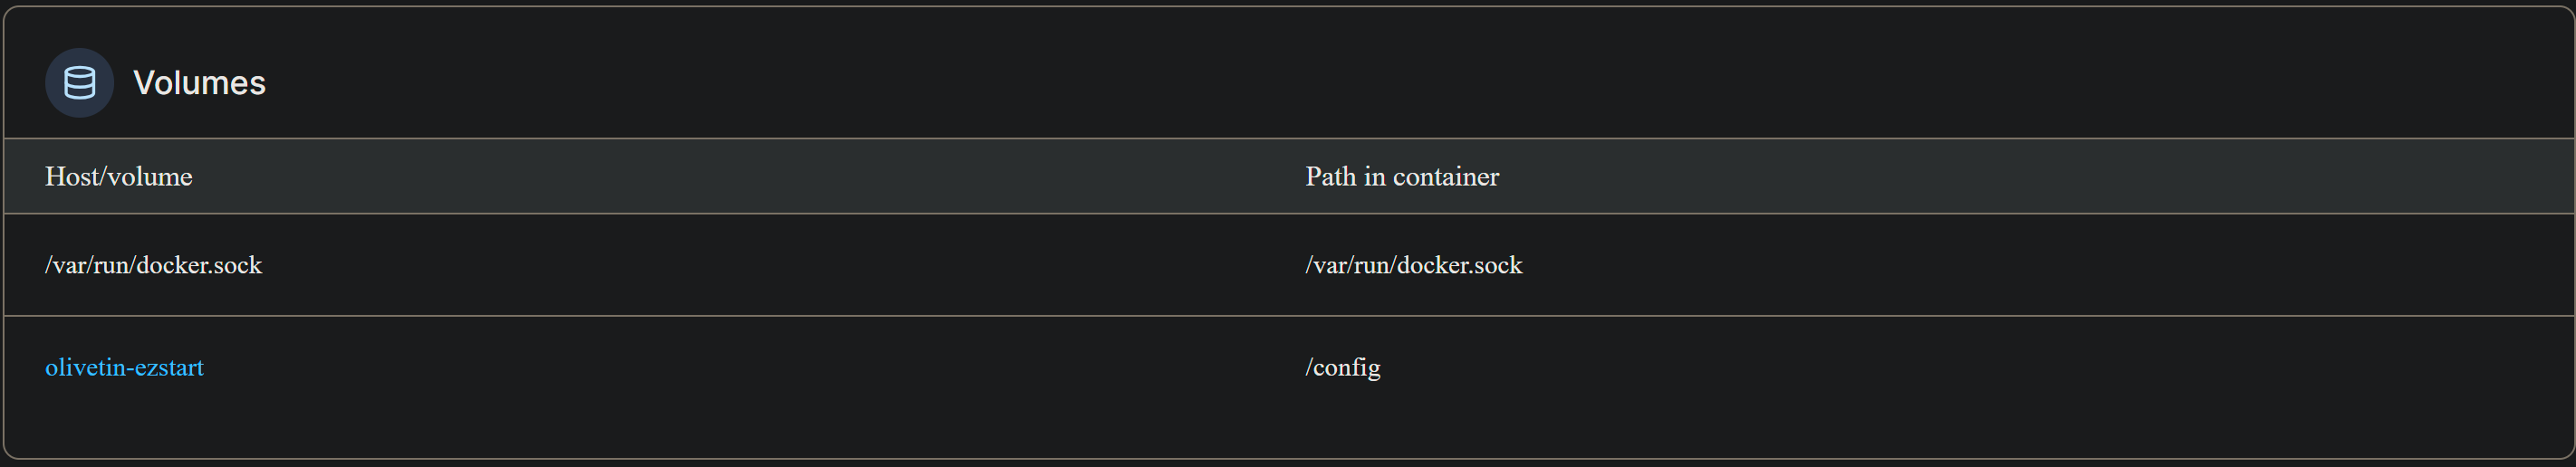Click the 'Host' part of the column header
The height and width of the screenshot is (467, 2576).
coord(68,177)
